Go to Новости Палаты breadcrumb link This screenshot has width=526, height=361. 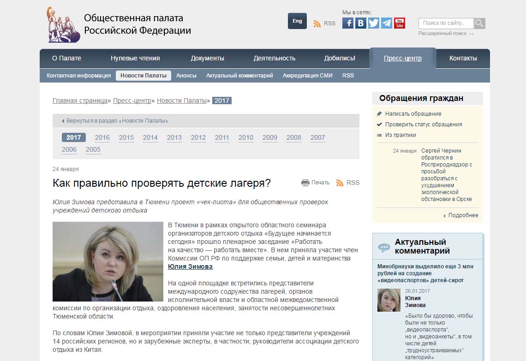(x=182, y=101)
